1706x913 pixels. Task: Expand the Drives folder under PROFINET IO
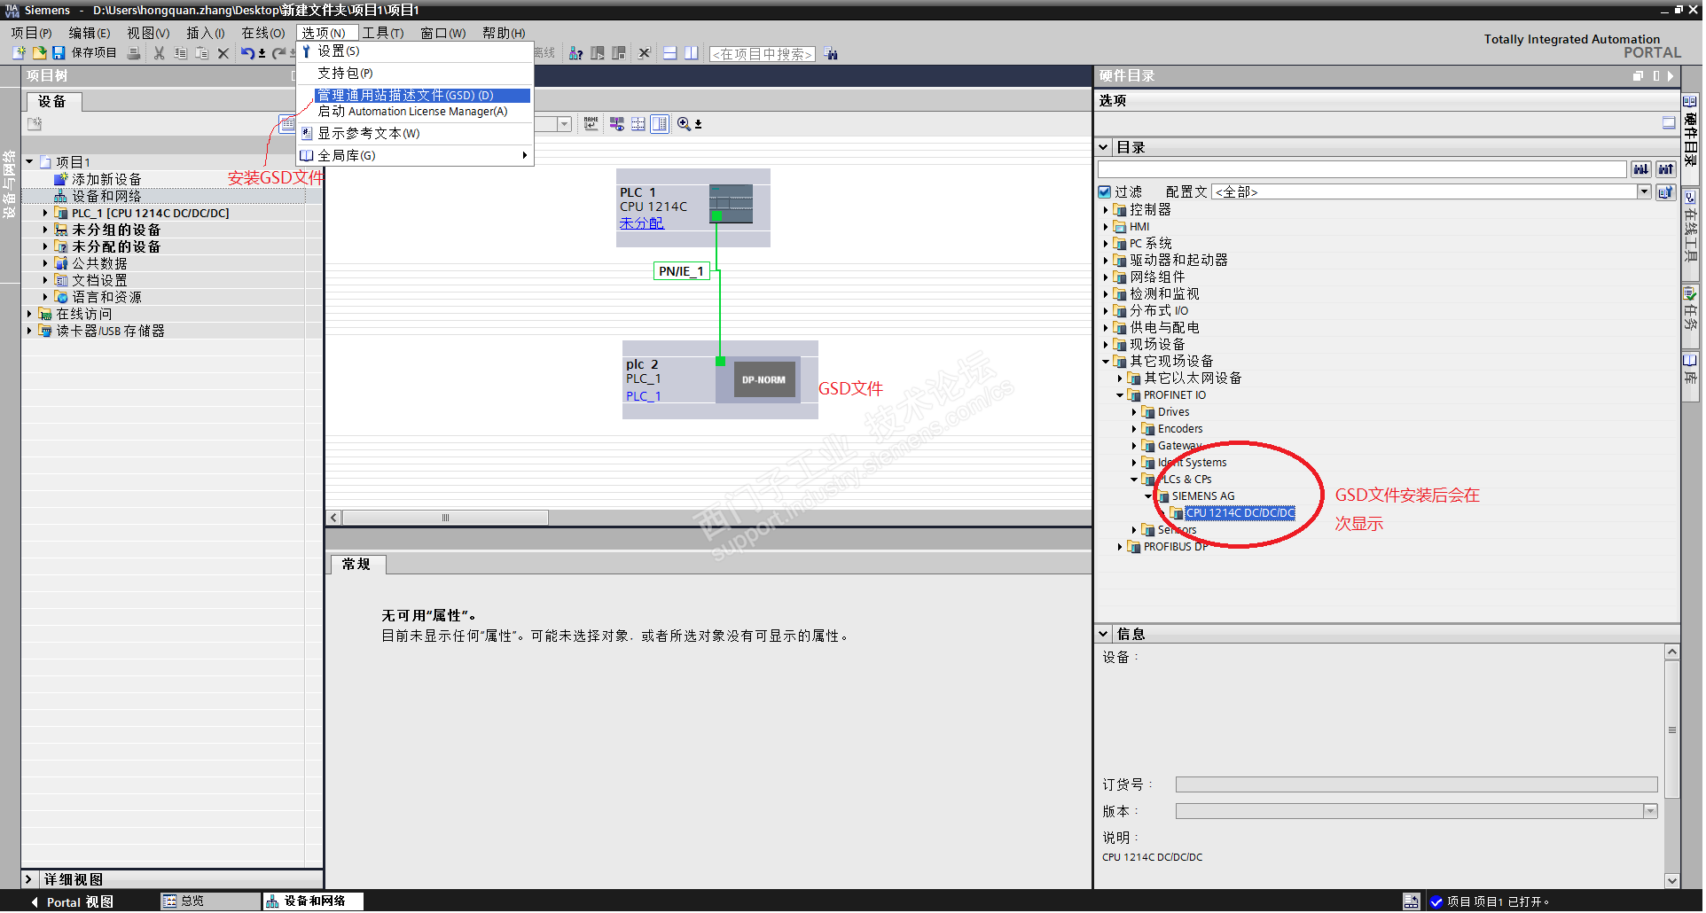1134,412
